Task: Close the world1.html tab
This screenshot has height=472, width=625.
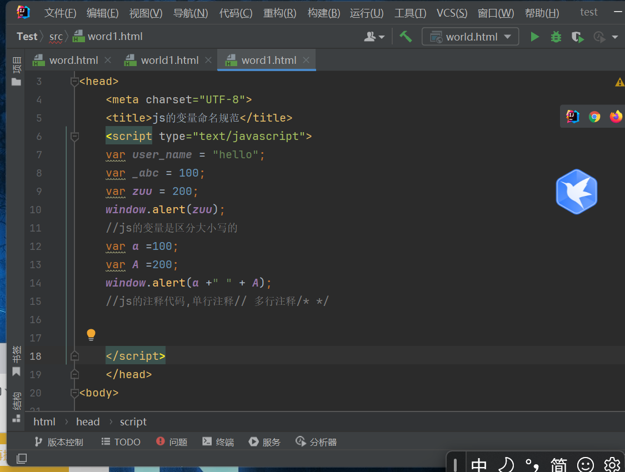Action: tap(208, 60)
